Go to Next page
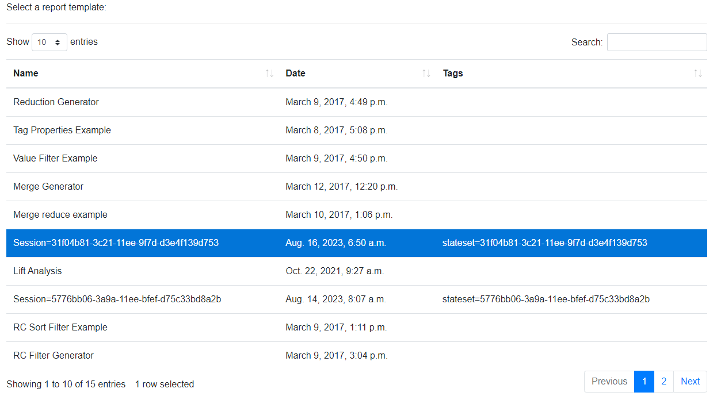 coord(691,382)
